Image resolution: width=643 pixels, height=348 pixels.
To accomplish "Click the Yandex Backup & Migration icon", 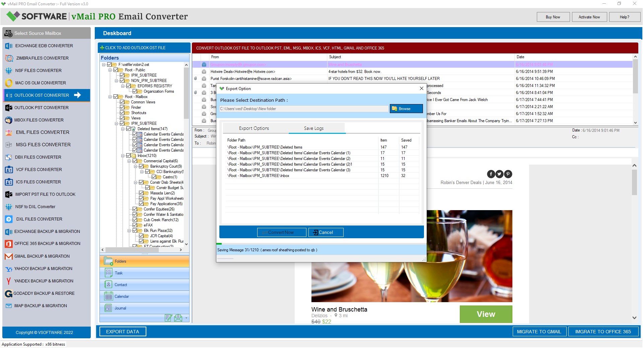I will click(9, 281).
